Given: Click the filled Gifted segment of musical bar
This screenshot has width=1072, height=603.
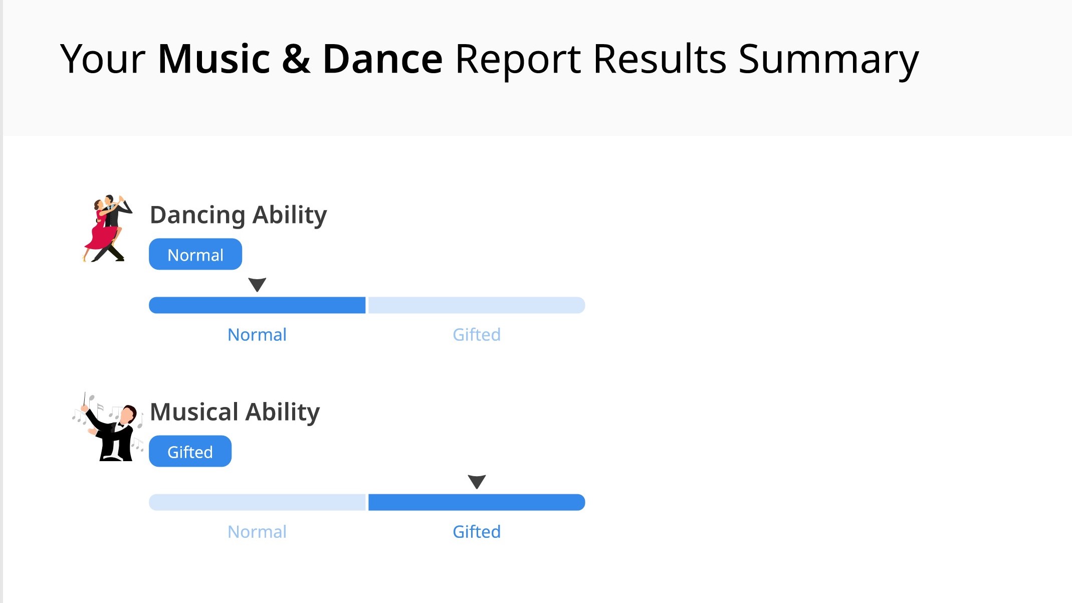Looking at the screenshot, I should pyautogui.click(x=477, y=502).
